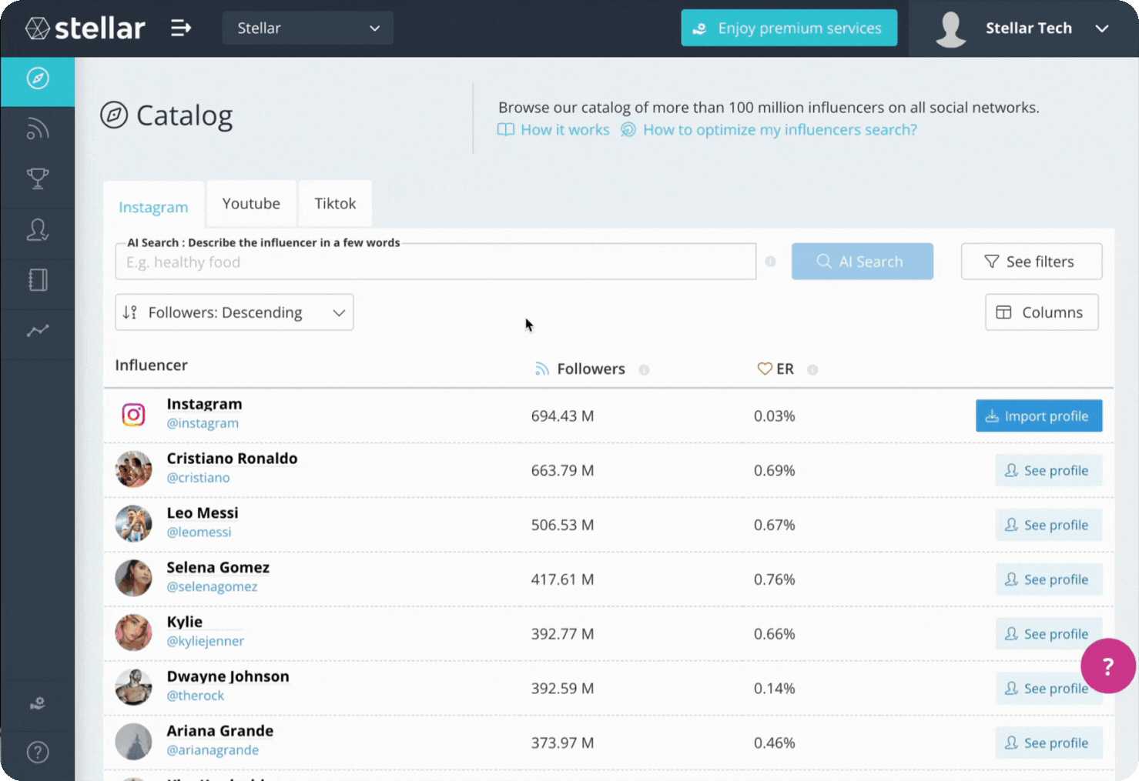This screenshot has height=781, width=1139.
Task: Click the @therock handle
Action: coord(196,696)
